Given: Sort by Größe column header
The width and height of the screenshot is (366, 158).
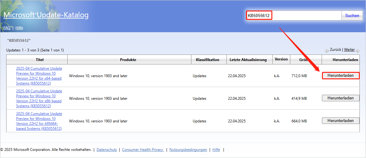Looking at the screenshot, I should (x=306, y=60).
